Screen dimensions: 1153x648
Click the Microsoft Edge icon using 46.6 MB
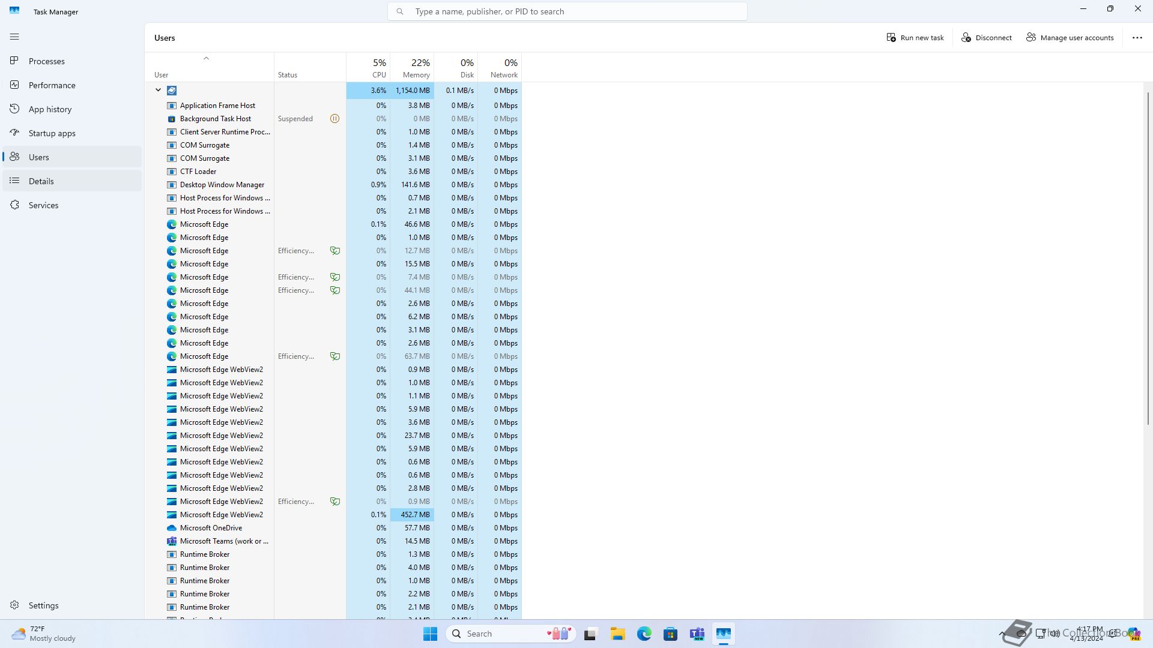(172, 224)
